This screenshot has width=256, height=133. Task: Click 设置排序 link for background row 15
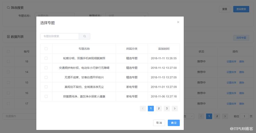click(x=231, y=83)
